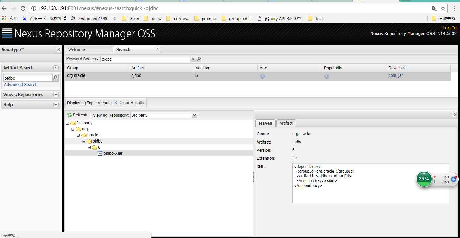Open cordova bookmark folder
The height and width of the screenshot is (238, 460).
click(x=178, y=18)
